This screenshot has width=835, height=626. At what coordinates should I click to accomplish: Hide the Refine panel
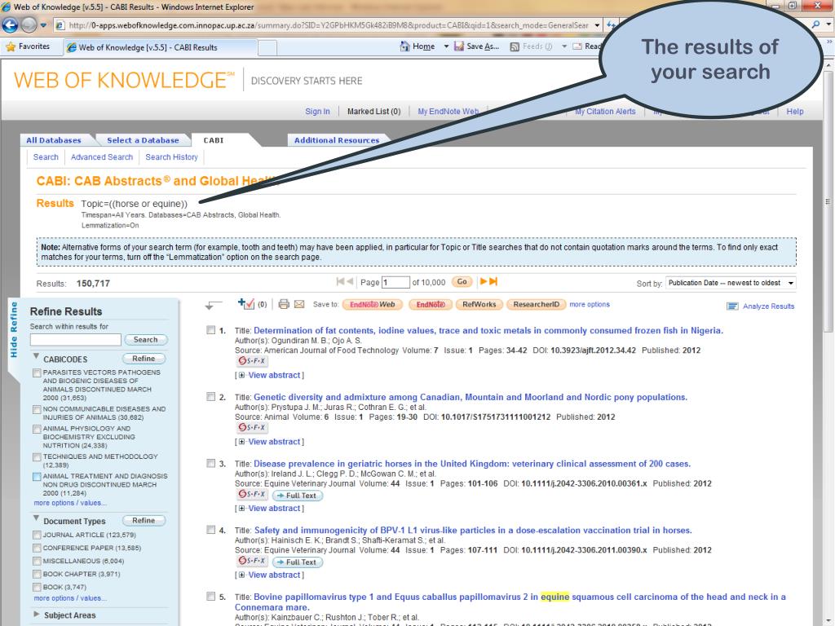14,329
